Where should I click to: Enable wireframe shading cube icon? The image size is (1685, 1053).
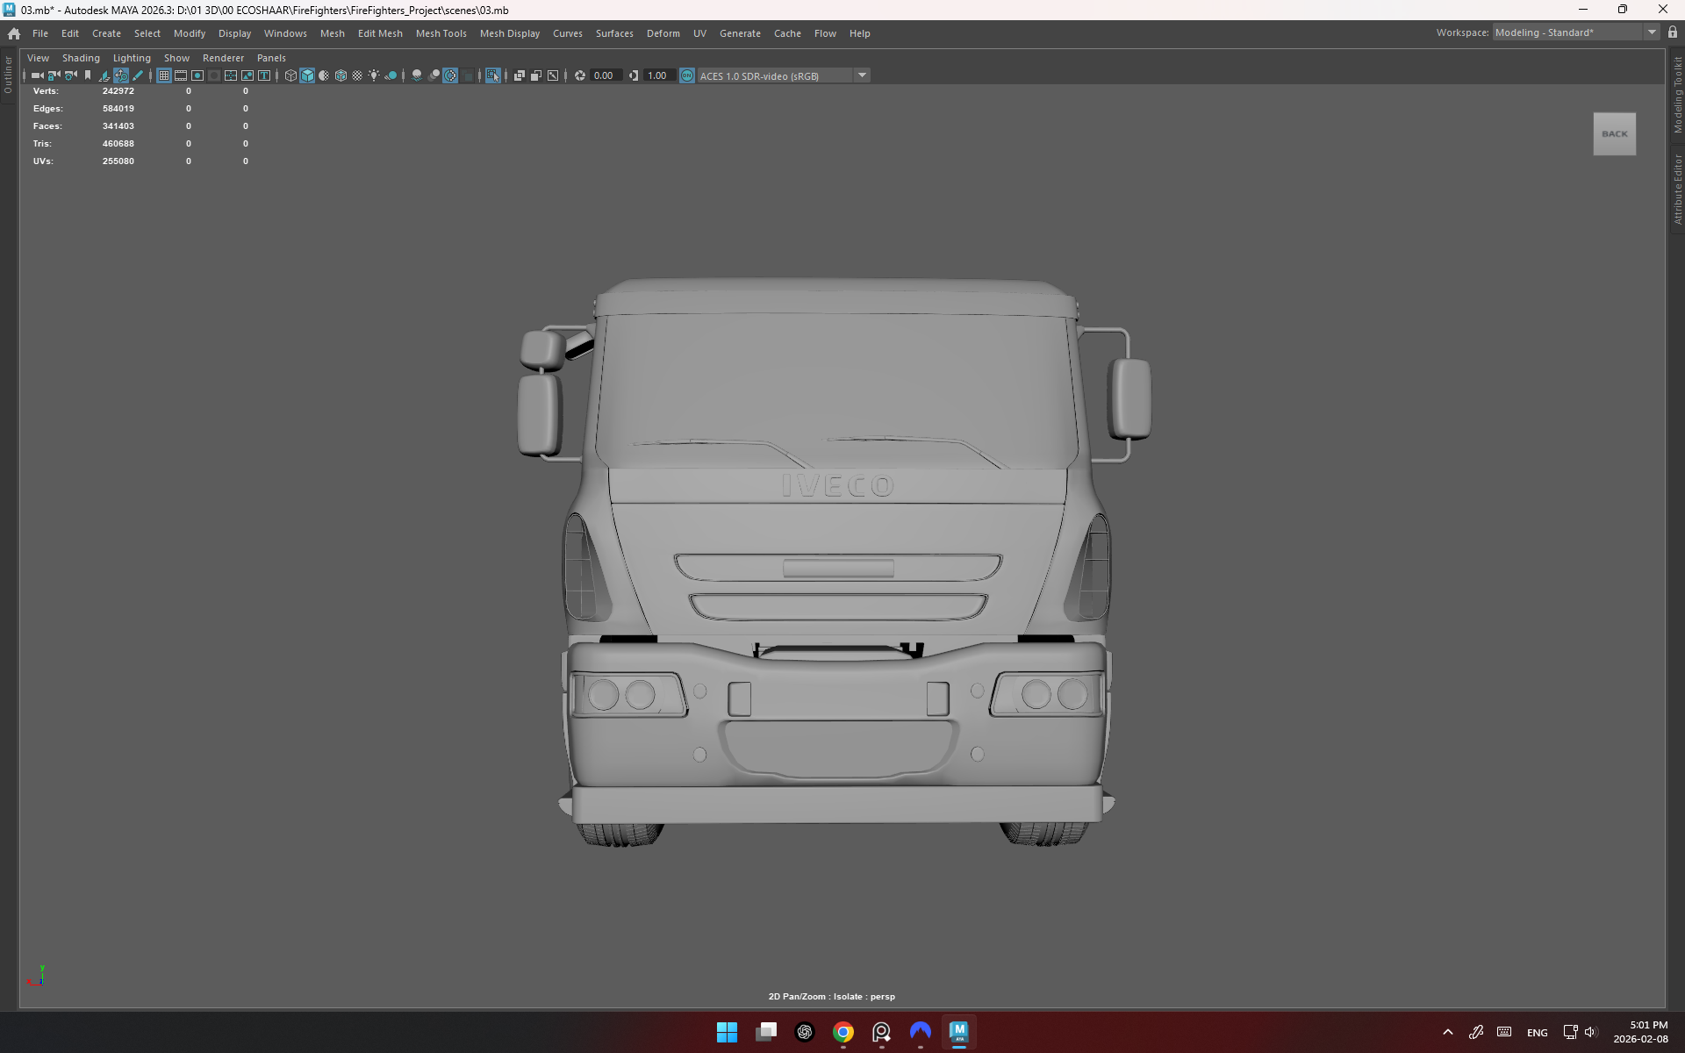290,75
